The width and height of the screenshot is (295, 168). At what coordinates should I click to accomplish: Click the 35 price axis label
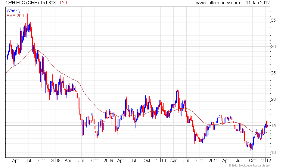273,20
